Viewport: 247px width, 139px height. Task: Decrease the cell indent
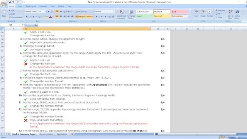tap(69, 17)
